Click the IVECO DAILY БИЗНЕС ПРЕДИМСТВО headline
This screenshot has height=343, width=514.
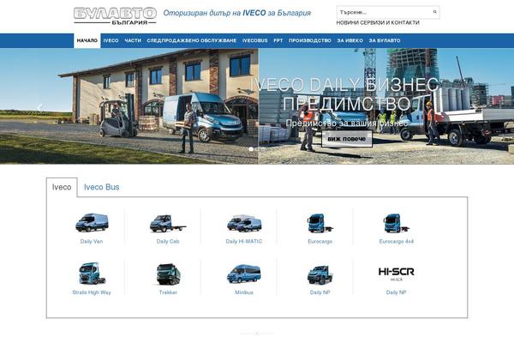coord(344,94)
